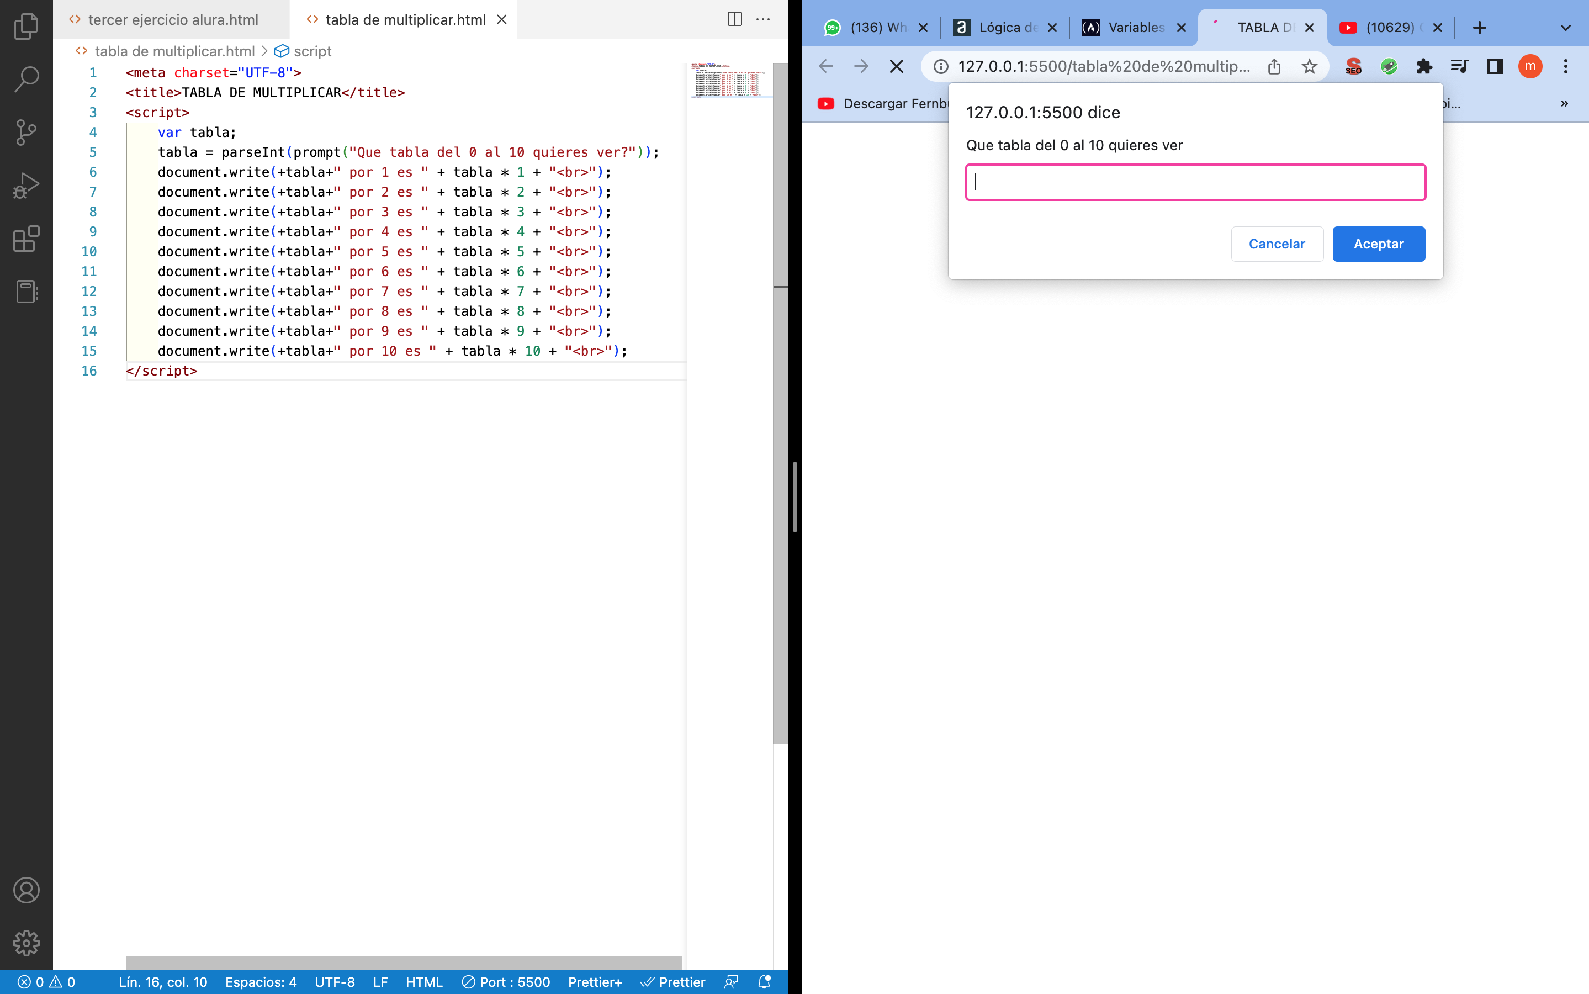Open the SEO extension icon

(1353, 66)
